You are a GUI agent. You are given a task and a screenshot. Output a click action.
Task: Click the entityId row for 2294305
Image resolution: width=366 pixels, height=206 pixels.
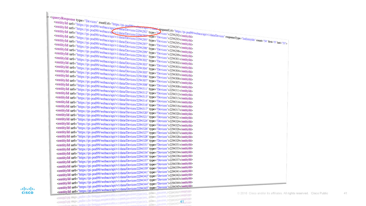124,71
